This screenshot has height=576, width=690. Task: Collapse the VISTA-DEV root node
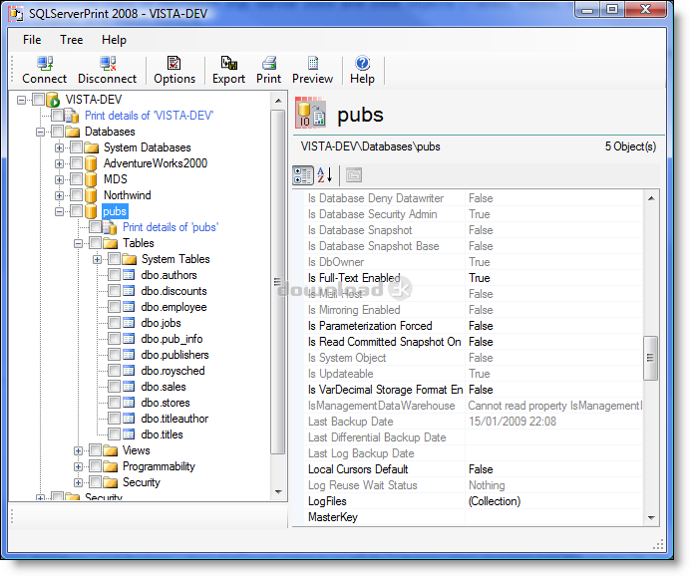21,101
